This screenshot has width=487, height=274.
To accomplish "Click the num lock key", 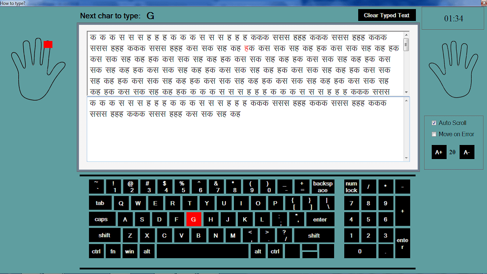I will 351,187.
